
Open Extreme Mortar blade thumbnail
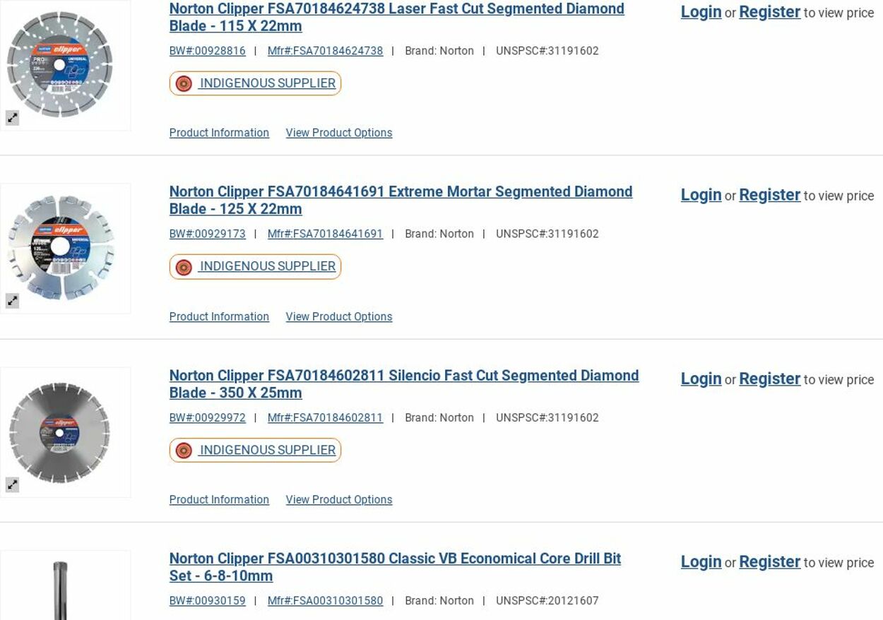pos(61,247)
